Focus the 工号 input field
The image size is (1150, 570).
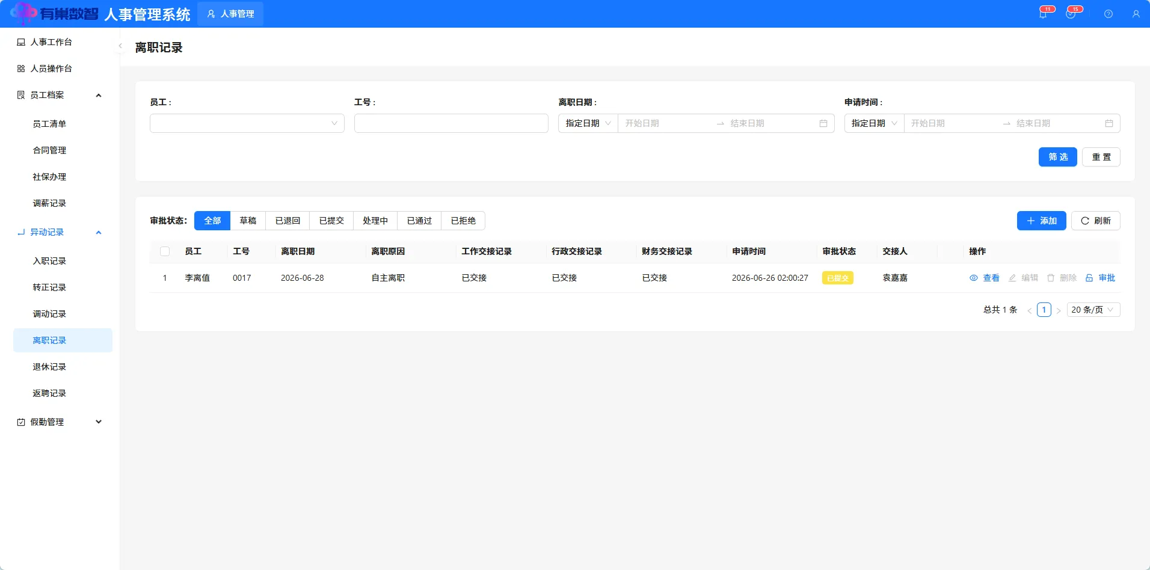pyautogui.click(x=451, y=123)
